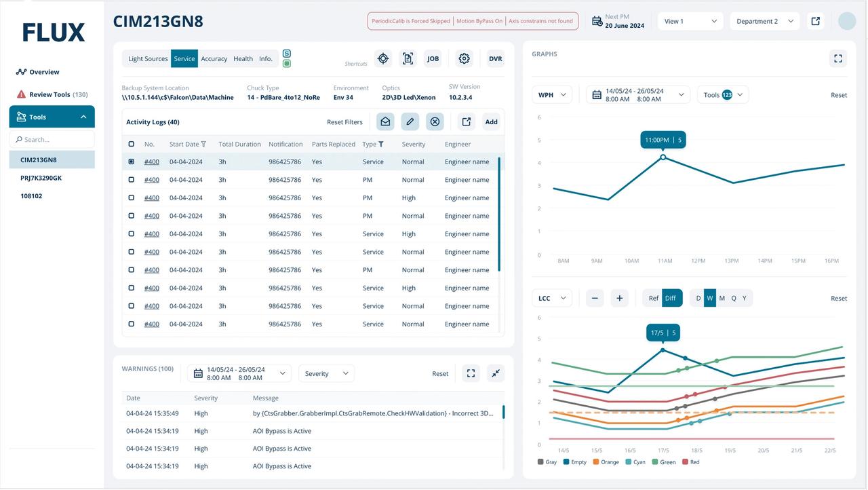
Task: Click the Reset Filters button
Action: [x=344, y=121]
